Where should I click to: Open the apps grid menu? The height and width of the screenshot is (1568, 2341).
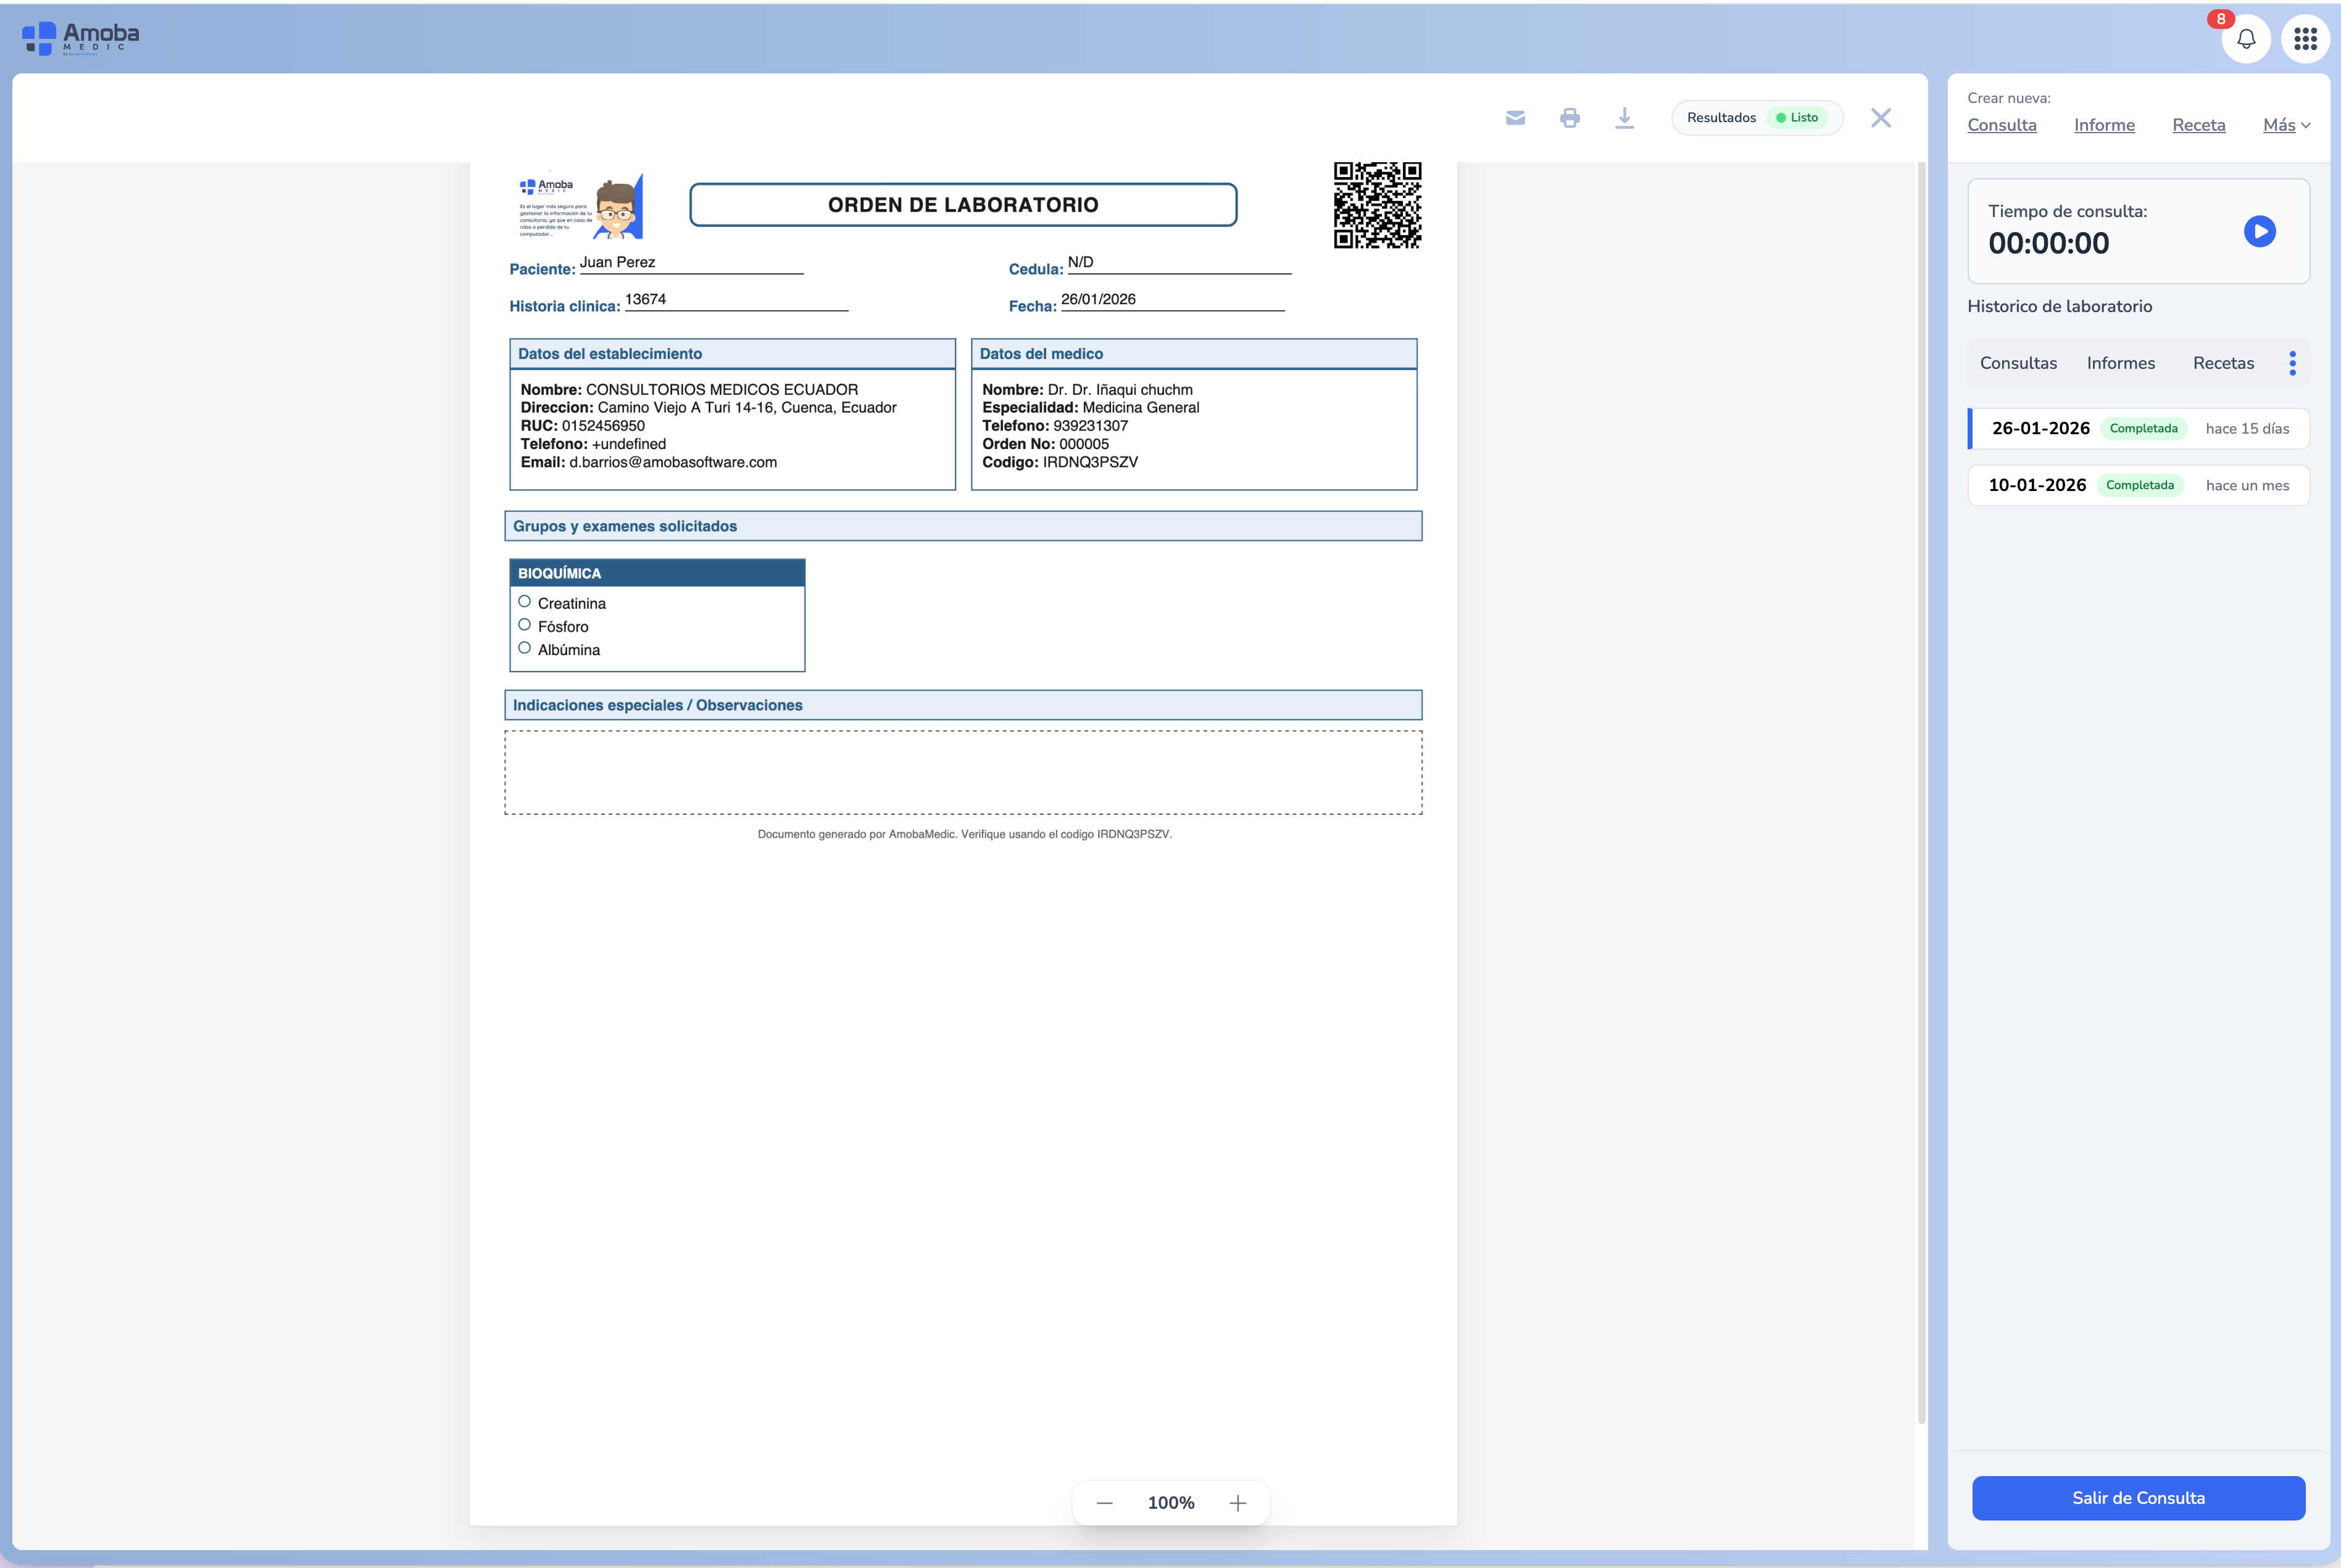(x=2305, y=39)
